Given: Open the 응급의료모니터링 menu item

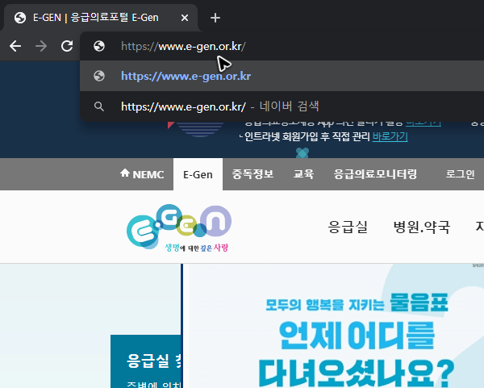Looking at the screenshot, I should [375, 174].
